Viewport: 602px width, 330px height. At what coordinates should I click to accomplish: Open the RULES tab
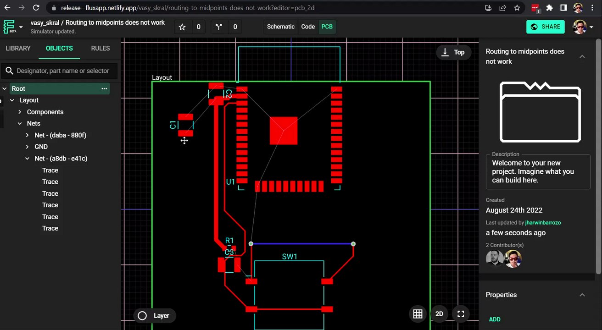pos(100,48)
